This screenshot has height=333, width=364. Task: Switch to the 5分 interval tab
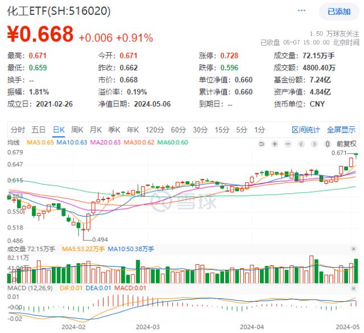pyautogui.click(x=241, y=130)
